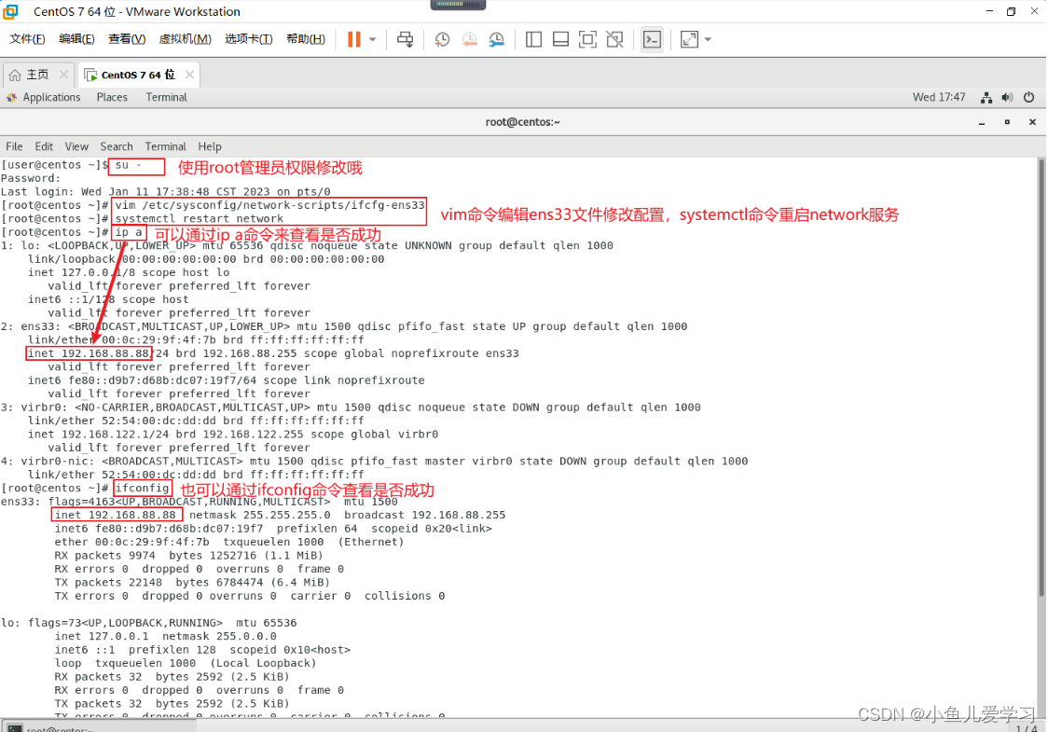Viewport: 1048px width, 732px height.
Task: Click 'ether 00:0c:29:9f:4f:7b' in ifconfig output
Action: (x=131, y=542)
